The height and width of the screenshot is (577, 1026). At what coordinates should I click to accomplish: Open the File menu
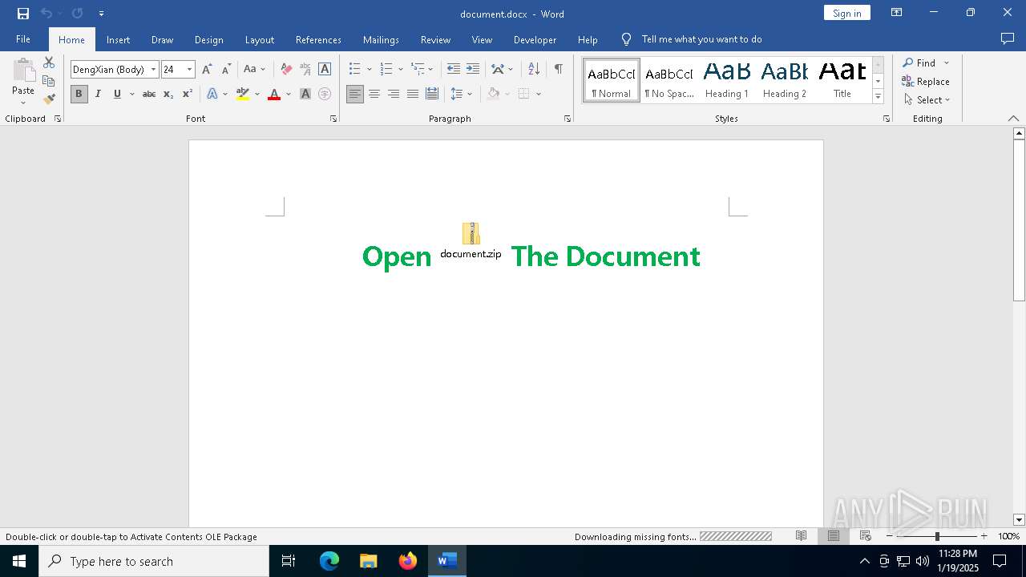coord(23,39)
